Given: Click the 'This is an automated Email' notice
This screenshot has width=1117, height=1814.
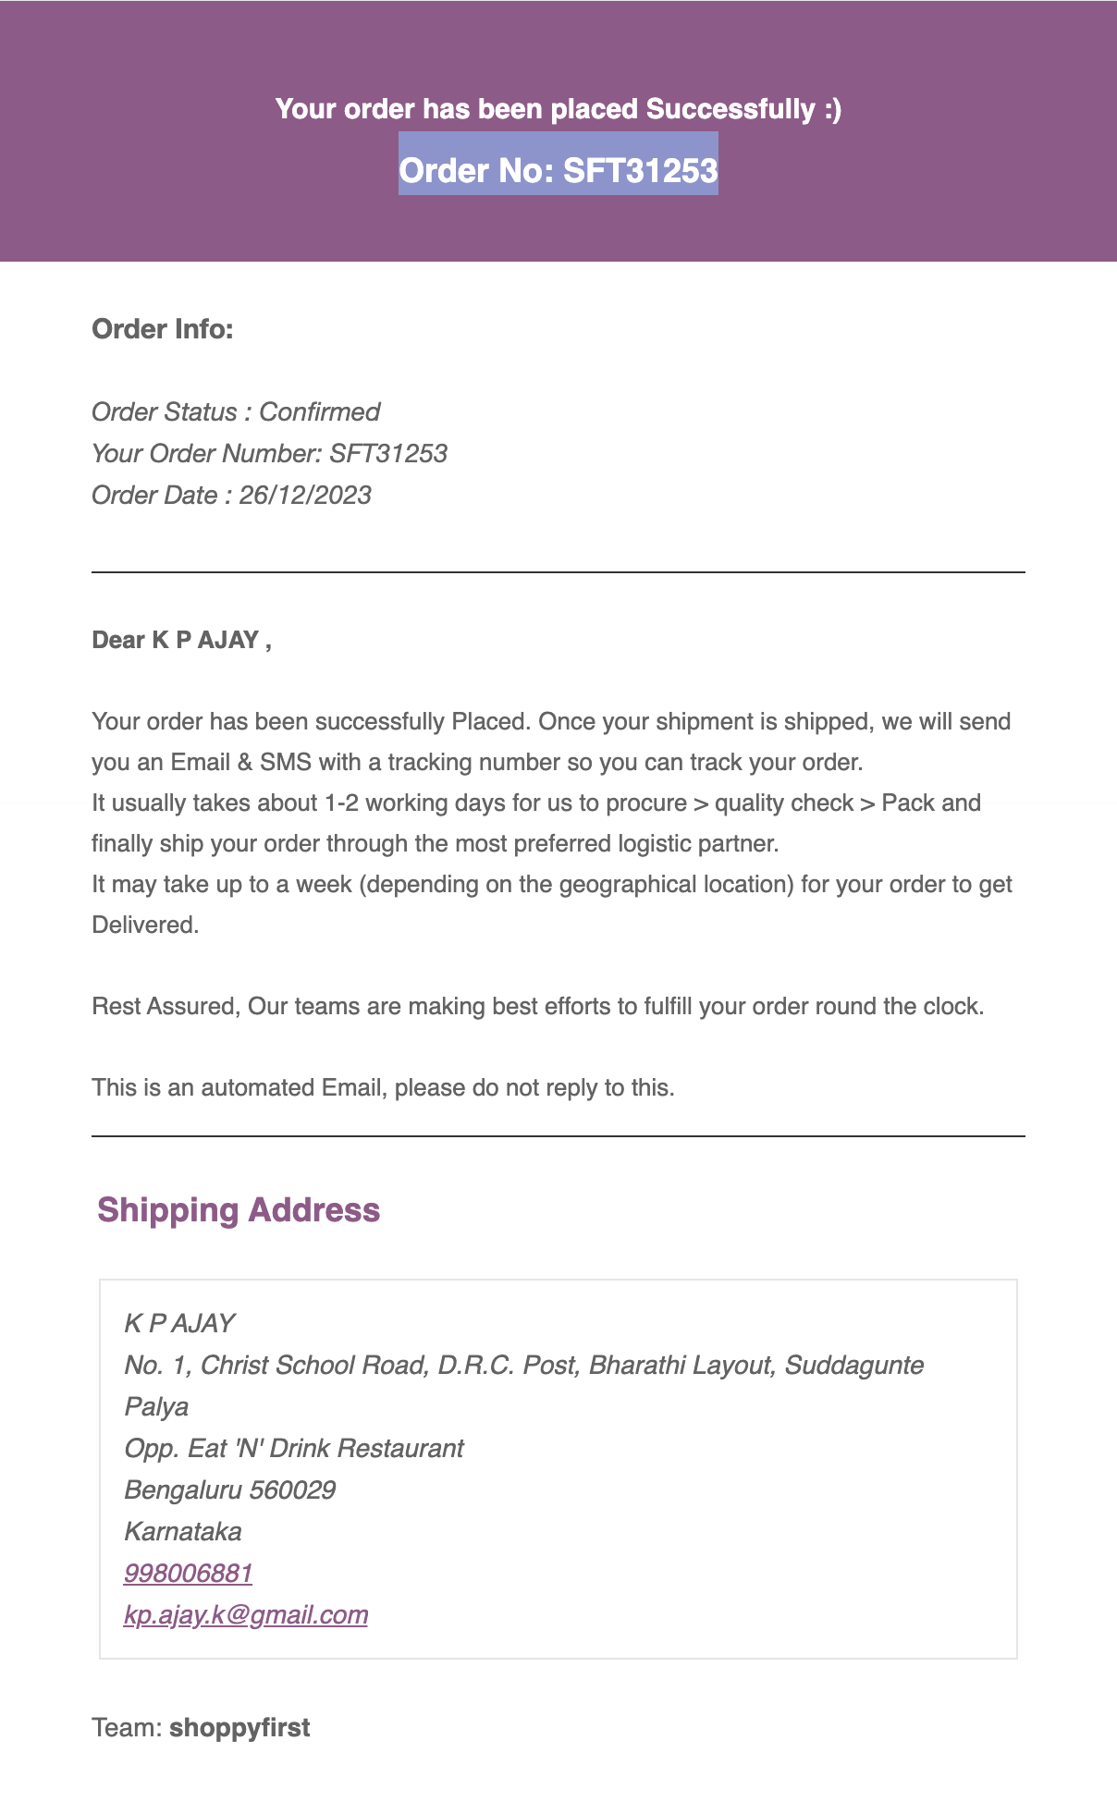Looking at the screenshot, I should [383, 1087].
